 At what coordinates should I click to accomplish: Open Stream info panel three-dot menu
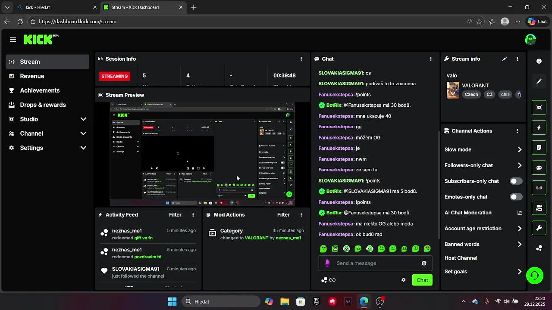click(517, 59)
